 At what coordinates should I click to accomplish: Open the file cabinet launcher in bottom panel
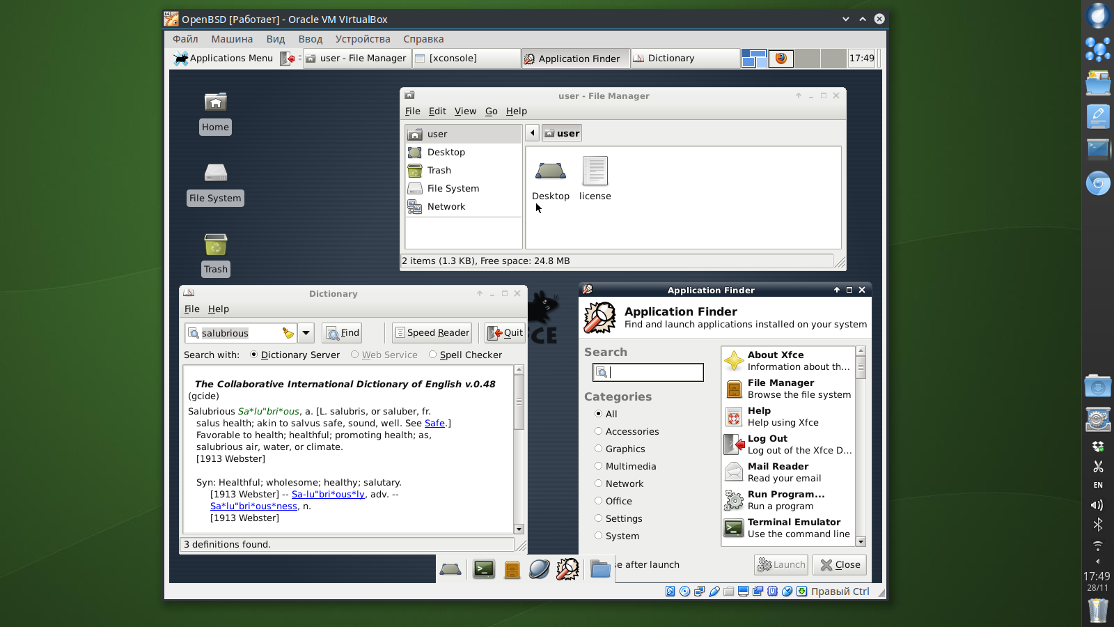(x=512, y=570)
